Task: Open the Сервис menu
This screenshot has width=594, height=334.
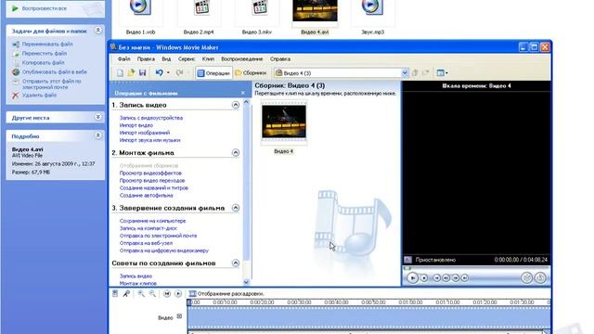Action: pos(187,59)
